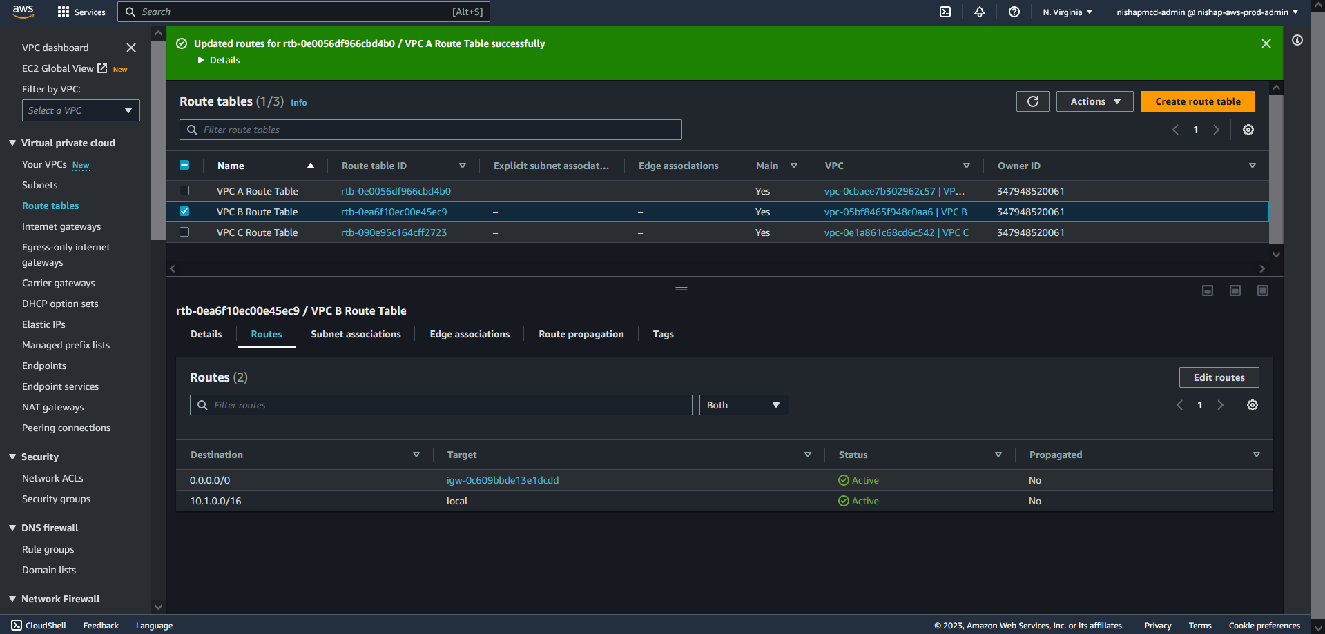Switch to the Subnet associations tab
The height and width of the screenshot is (634, 1325).
tap(356, 334)
